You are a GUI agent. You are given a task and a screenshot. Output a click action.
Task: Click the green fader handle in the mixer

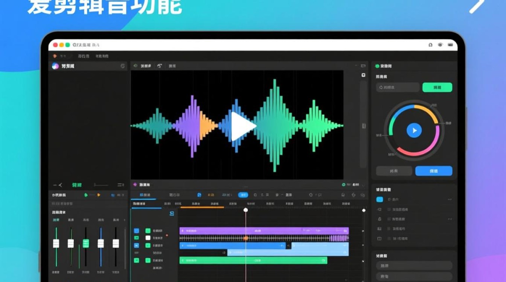(86, 243)
